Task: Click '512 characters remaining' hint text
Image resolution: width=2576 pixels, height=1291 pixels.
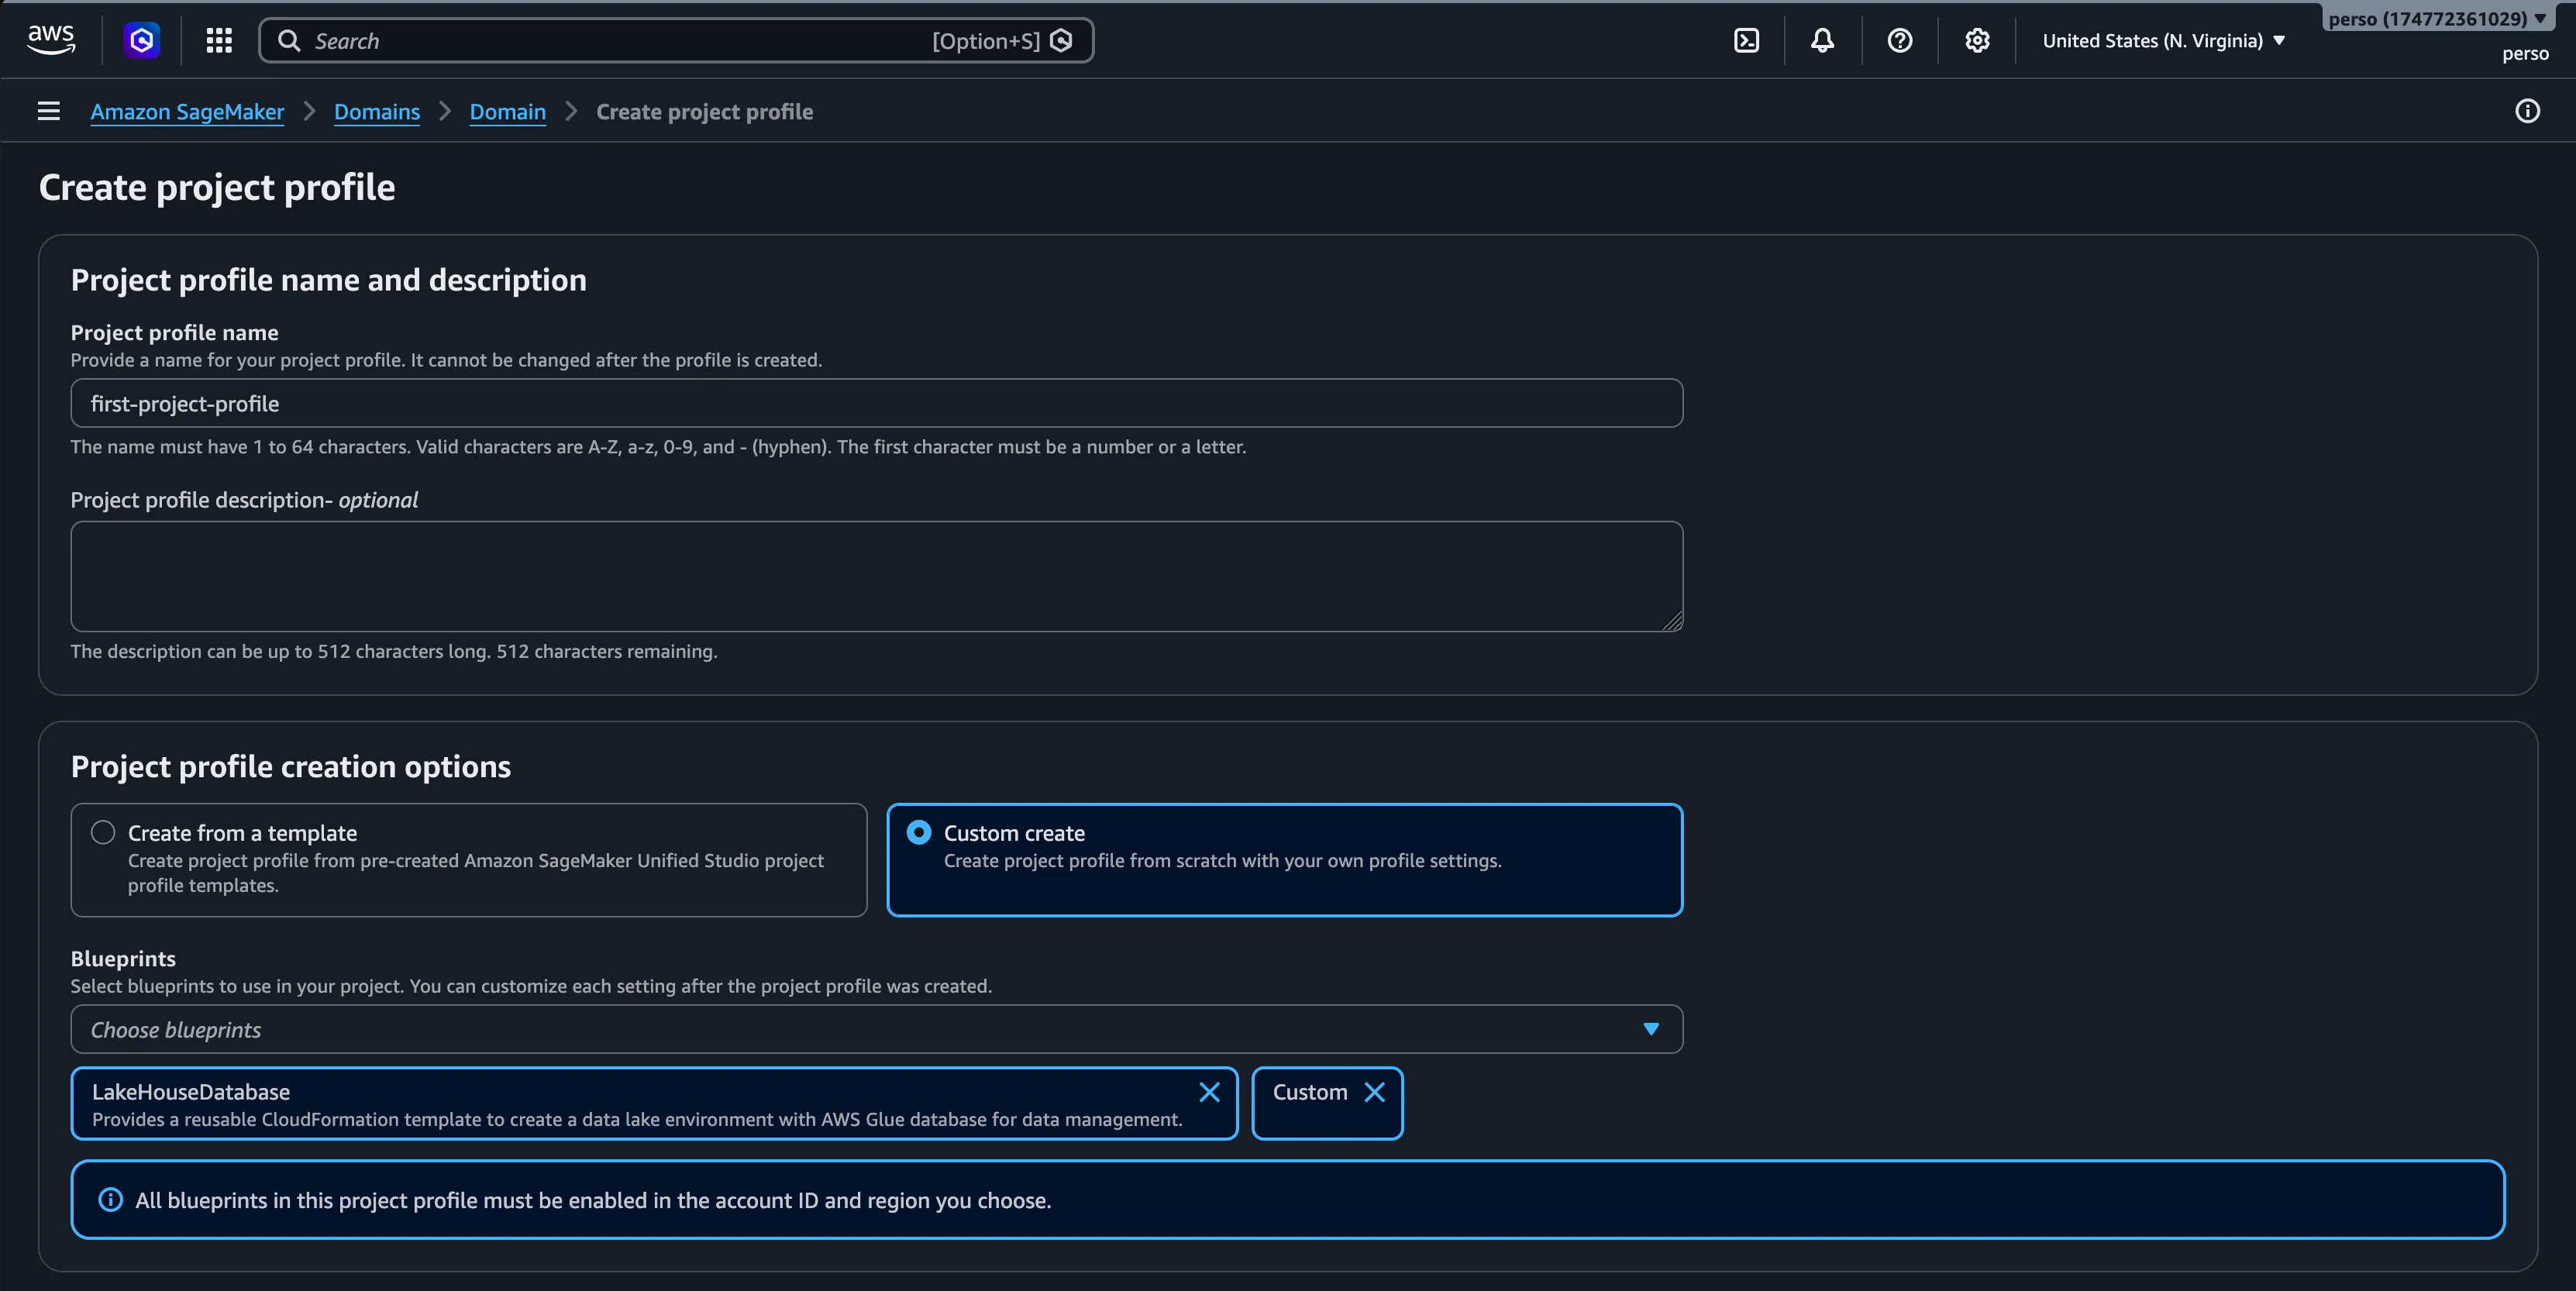Action: point(606,651)
